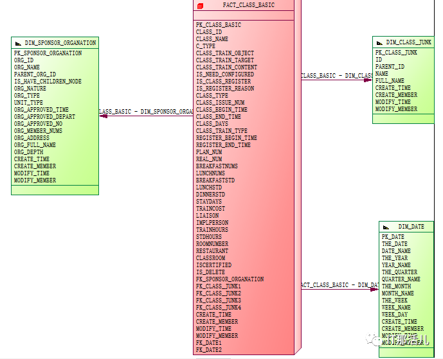The width and height of the screenshot is (443, 359).
Task: Click the DINNERSTD column
Action: [x=210, y=195]
